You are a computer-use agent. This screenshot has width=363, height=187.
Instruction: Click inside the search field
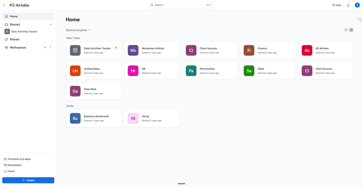tap(181, 5)
